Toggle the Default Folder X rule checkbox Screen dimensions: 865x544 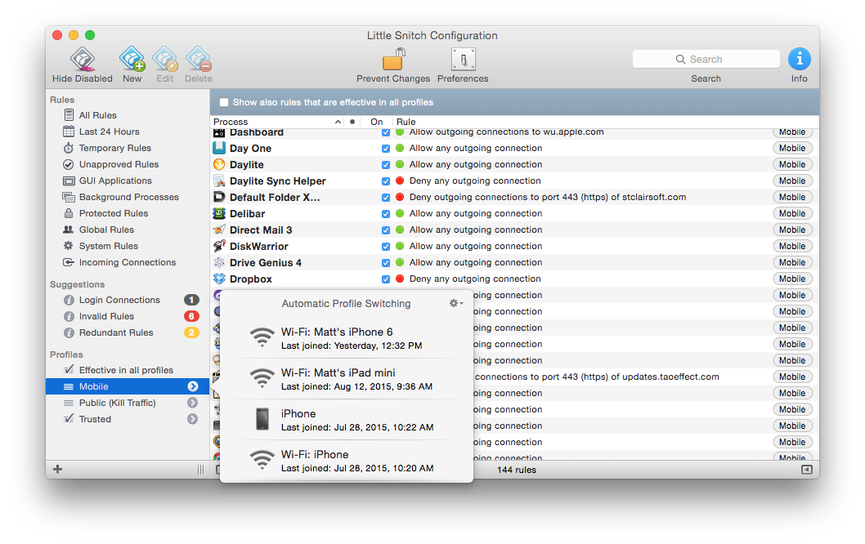pos(386,198)
